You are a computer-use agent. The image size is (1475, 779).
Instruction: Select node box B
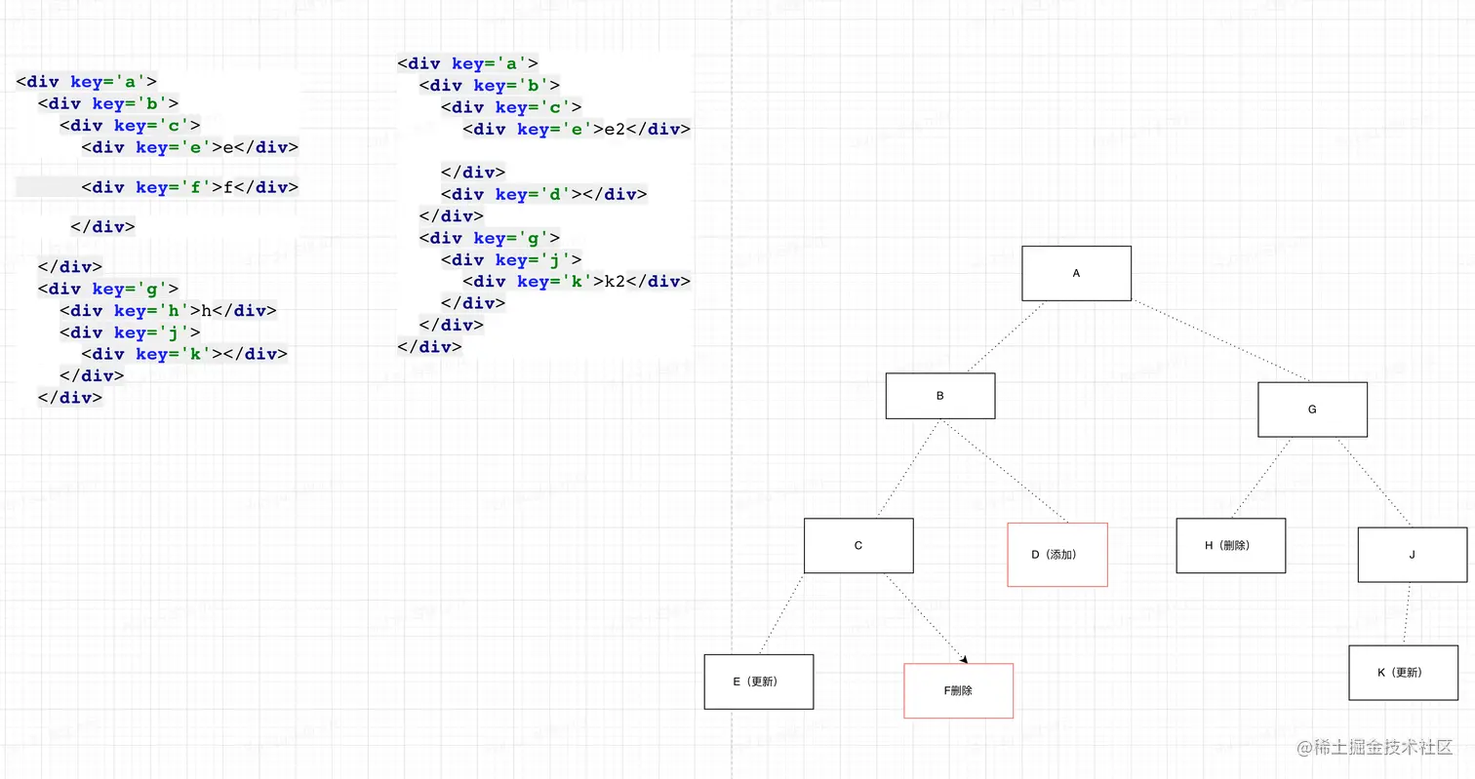[939, 396]
